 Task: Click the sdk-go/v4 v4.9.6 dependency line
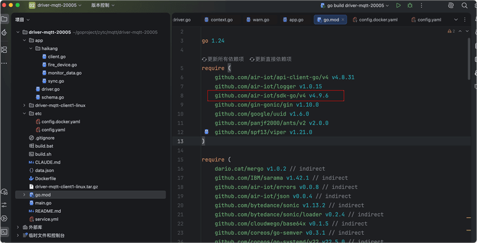[271, 95]
